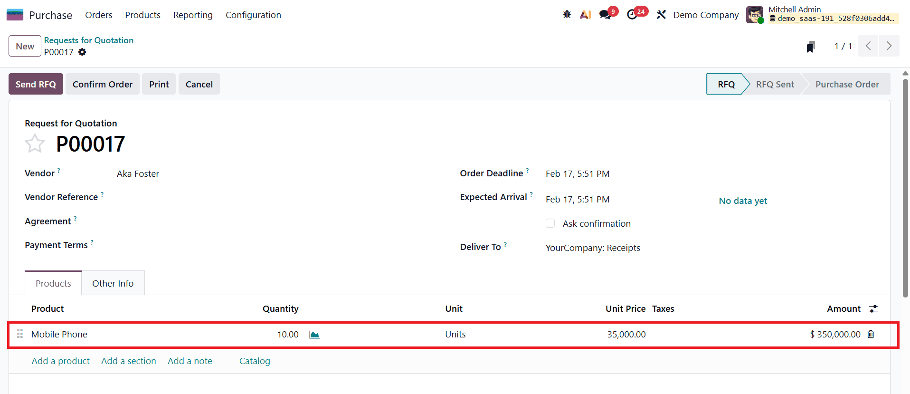Click the bookmark icon near the pager
This screenshot has width=910, height=394.
811,46
